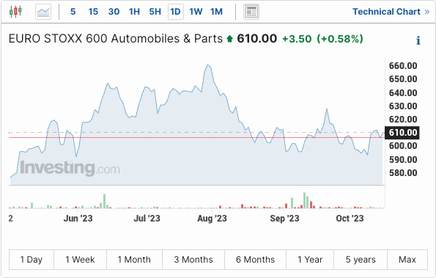Show the 1 Year range
The height and width of the screenshot is (278, 436).
[310, 260]
